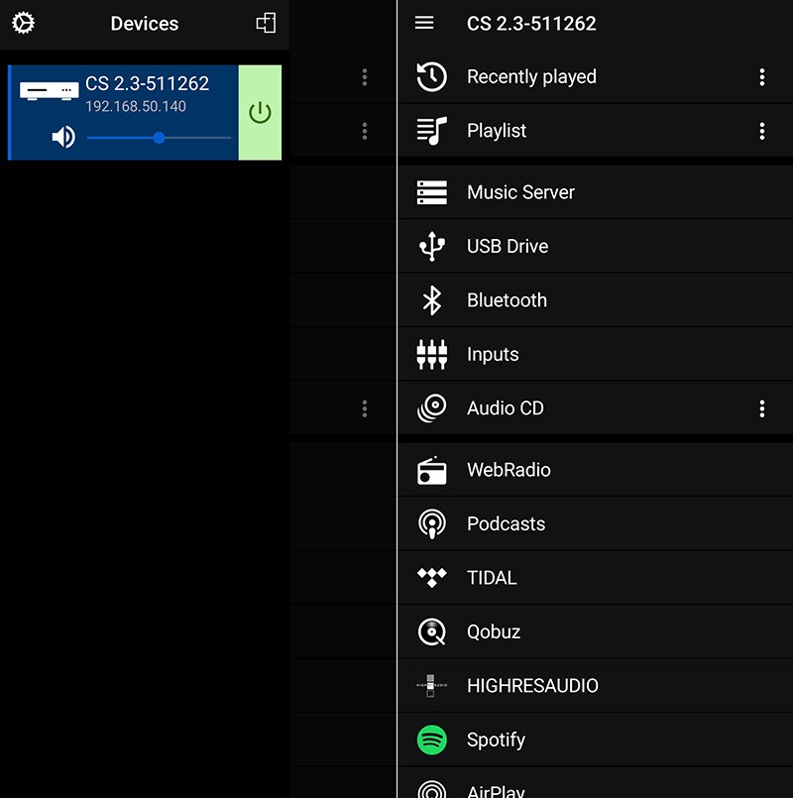Screen dimensions: 793x798
Task: Open the Inputs list
Action: click(595, 354)
